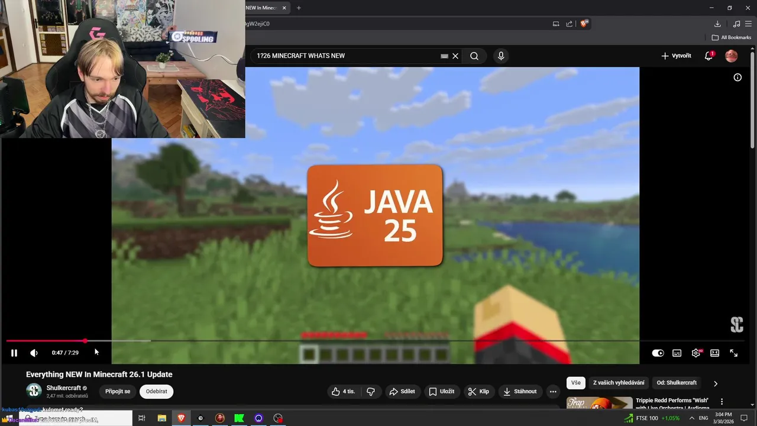Image resolution: width=757 pixels, height=426 pixels.
Task: Toggle the autoplay switch in the player
Action: [x=658, y=353]
